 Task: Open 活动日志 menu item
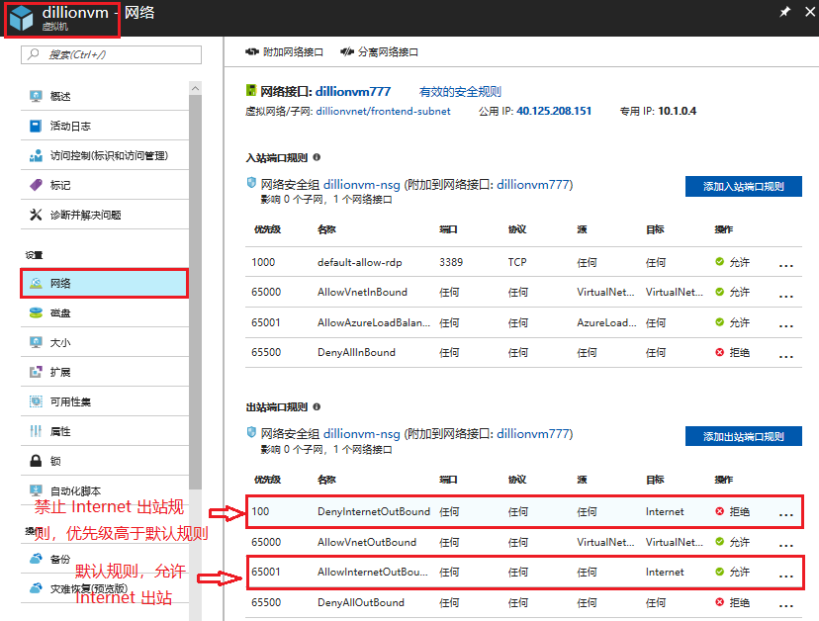pyautogui.click(x=70, y=126)
